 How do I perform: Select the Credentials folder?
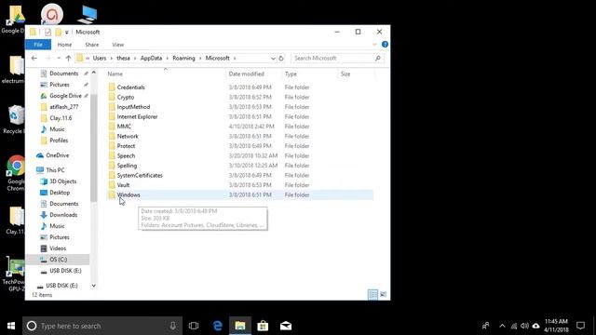[130, 87]
